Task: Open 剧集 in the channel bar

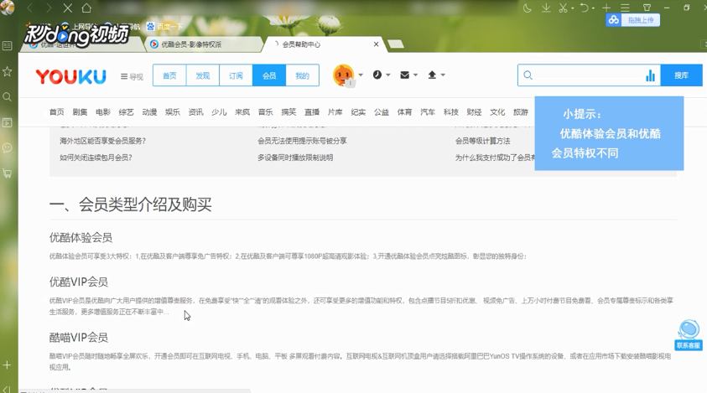Action: click(x=80, y=111)
